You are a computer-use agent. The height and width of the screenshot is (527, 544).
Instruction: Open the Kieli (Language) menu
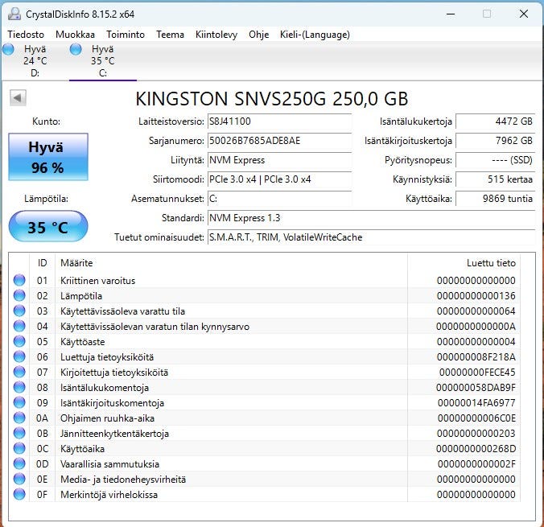pyautogui.click(x=315, y=35)
